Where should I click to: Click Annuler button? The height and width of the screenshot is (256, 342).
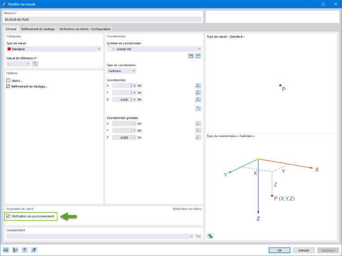[x=304, y=250]
